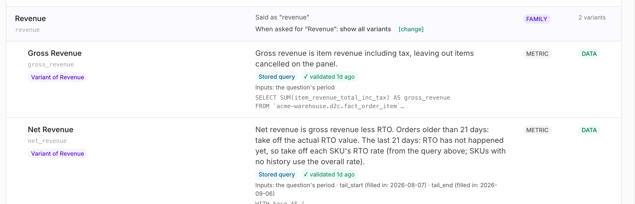The image size is (635, 204).
Task: Open the Net Revenue entry title
Action: pos(51,130)
